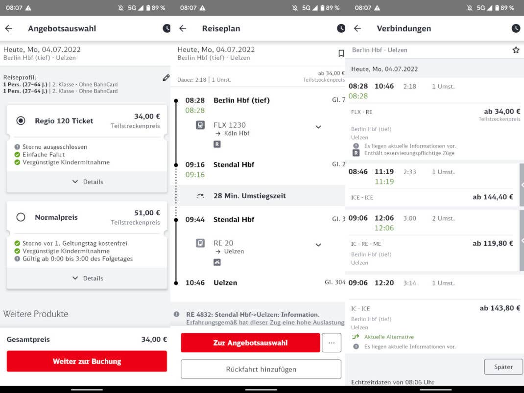Favorite the Berlin Hbf - Uelzen connection
This screenshot has width=524, height=393.
point(515,50)
